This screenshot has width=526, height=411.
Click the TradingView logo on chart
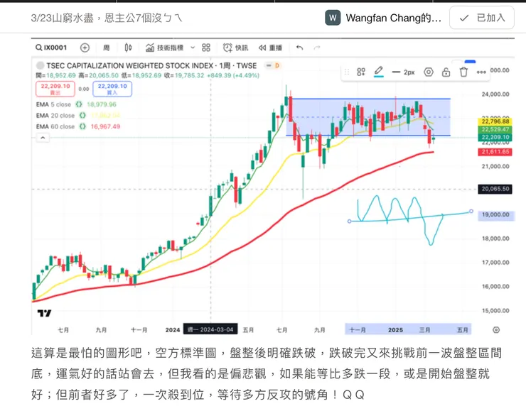click(44, 313)
